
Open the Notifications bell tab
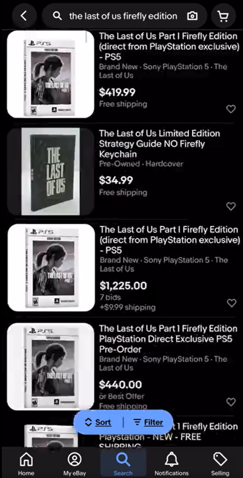pos(172,463)
